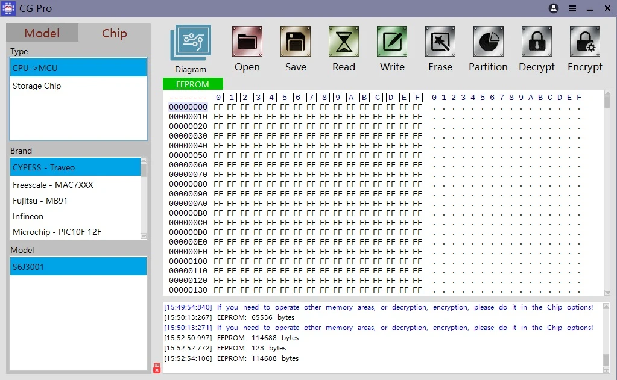Switch to the Chip tab
This screenshot has width=617, height=380.
pos(115,33)
